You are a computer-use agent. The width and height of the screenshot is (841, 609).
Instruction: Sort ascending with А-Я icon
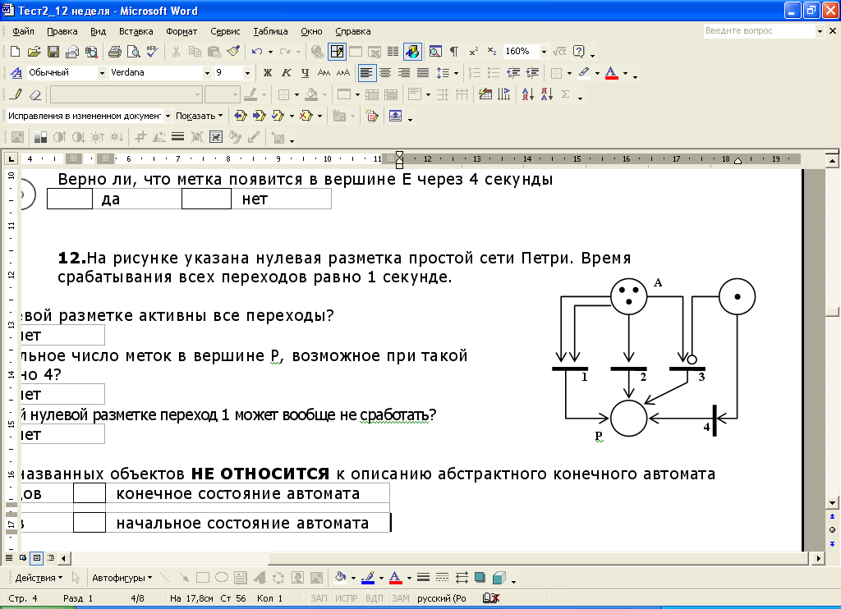[528, 94]
